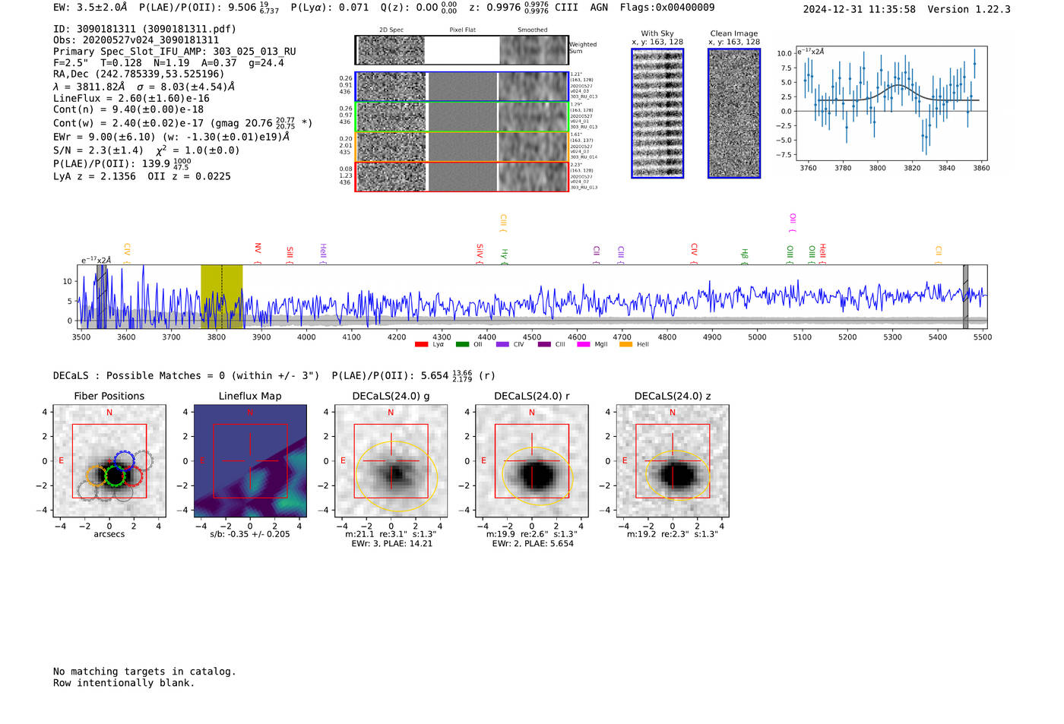The image size is (1064, 724).
Task: Select the DECaLS z-band cutout image
Action: tap(673, 461)
